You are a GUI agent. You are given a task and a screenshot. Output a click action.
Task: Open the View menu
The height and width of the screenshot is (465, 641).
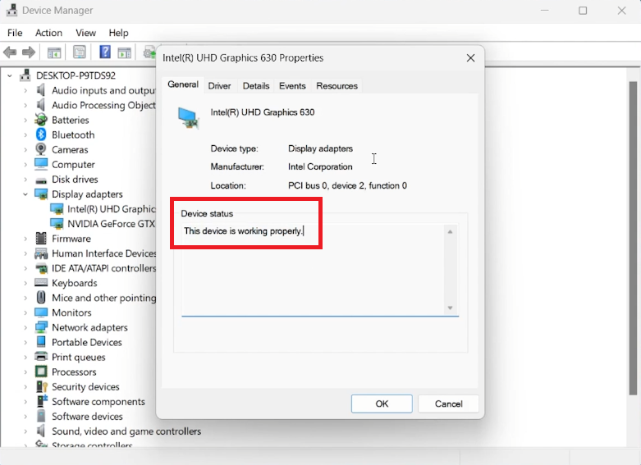86,33
